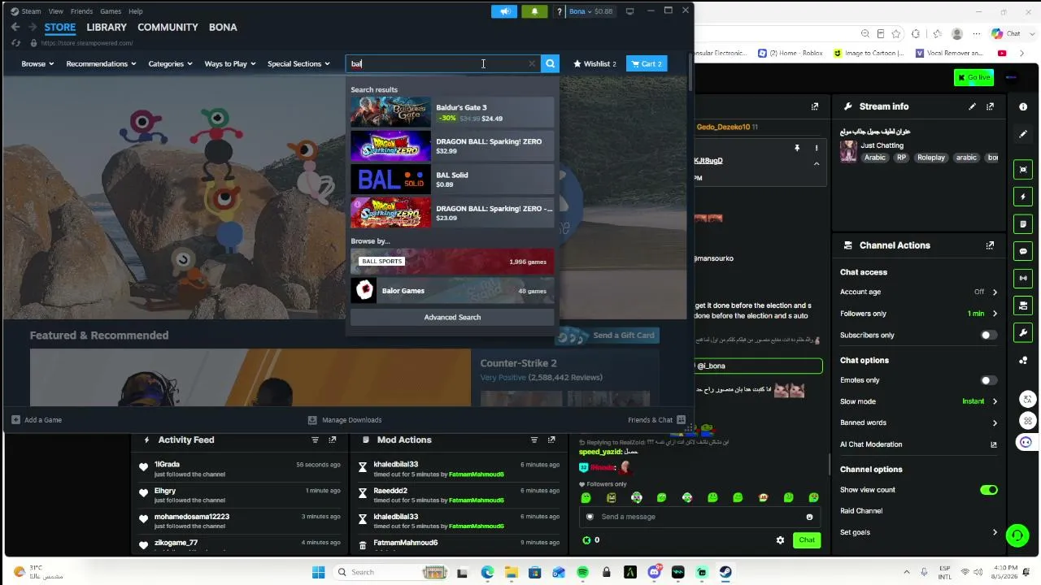Screen dimensions: 1041x585
Task: Expand the Categories dropdown
Action: coord(170,63)
